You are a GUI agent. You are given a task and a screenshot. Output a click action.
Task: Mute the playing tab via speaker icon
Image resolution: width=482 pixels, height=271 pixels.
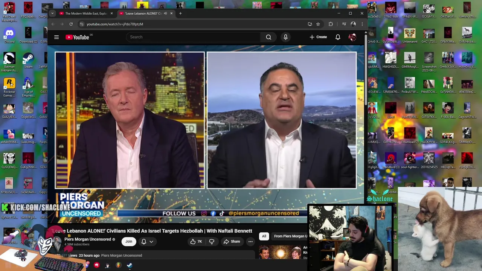tap(165, 14)
